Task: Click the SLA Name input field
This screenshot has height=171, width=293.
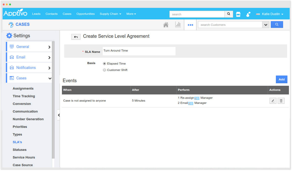Action: (139, 51)
